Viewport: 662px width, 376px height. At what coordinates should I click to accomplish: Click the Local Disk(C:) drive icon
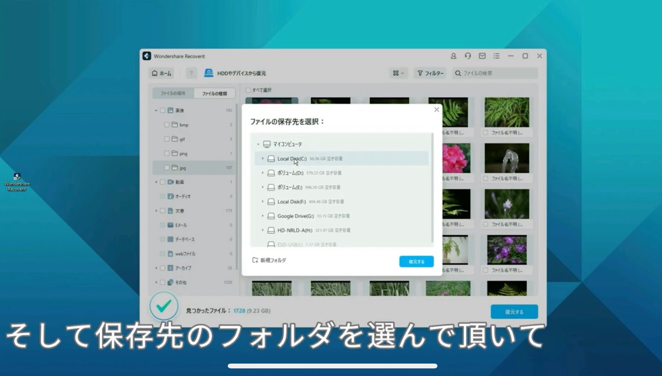coord(271,158)
